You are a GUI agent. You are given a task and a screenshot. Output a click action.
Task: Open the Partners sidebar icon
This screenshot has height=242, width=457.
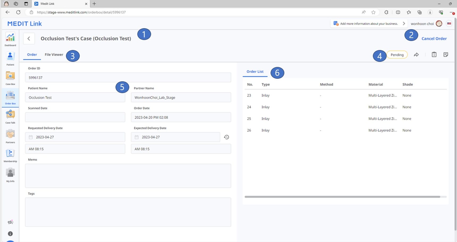[10, 136]
